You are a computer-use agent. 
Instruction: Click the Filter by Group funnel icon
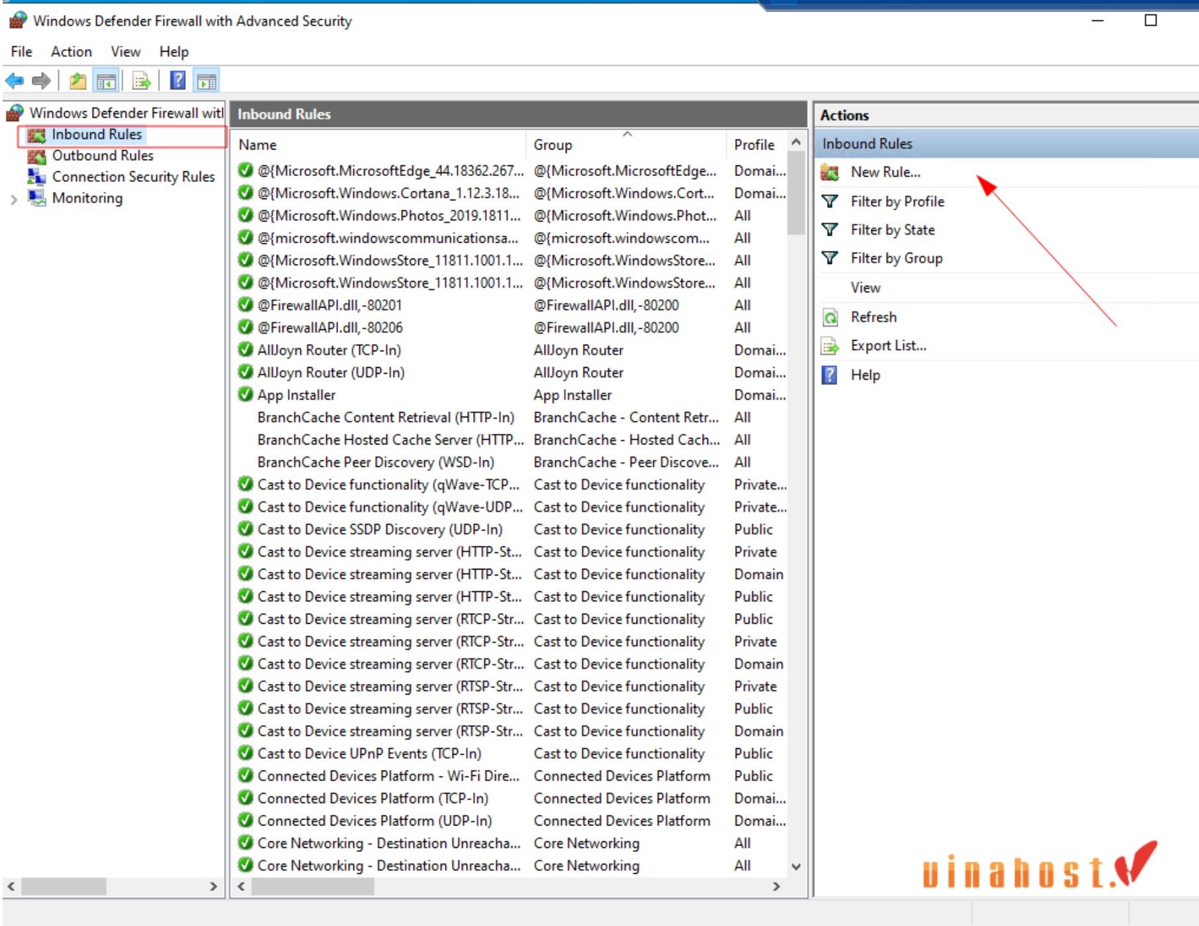point(830,258)
